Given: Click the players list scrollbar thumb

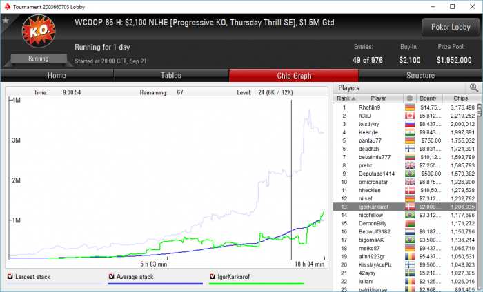Looking at the screenshot, I should pos(480,110).
